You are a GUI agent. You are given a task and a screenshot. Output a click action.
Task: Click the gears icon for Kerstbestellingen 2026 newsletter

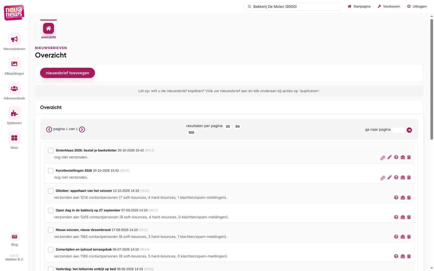click(x=383, y=178)
